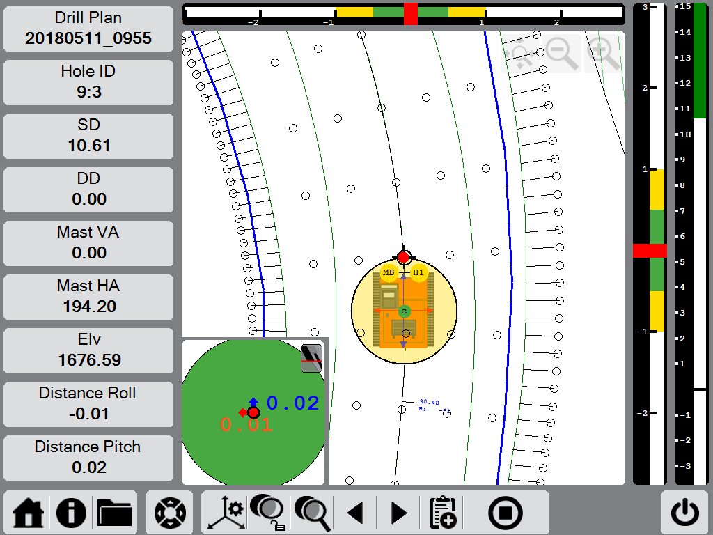Advance to the next hole
Image resolution: width=713 pixels, height=535 pixels.
click(x=398, y=512)
